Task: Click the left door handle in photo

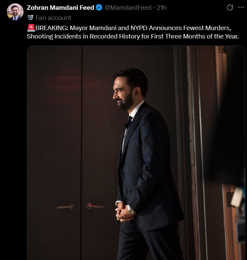Action: 66,207
